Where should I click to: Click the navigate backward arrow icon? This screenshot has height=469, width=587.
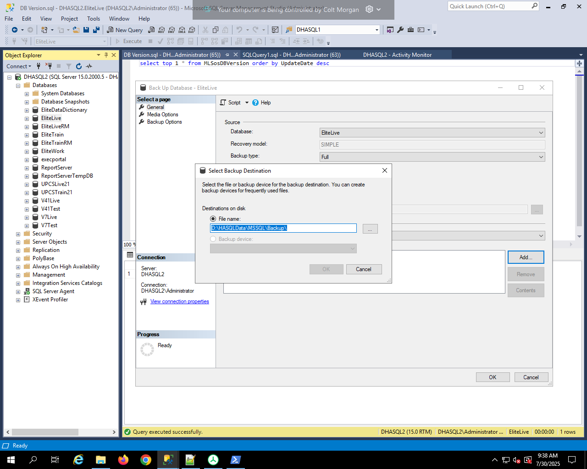(15, 30)
